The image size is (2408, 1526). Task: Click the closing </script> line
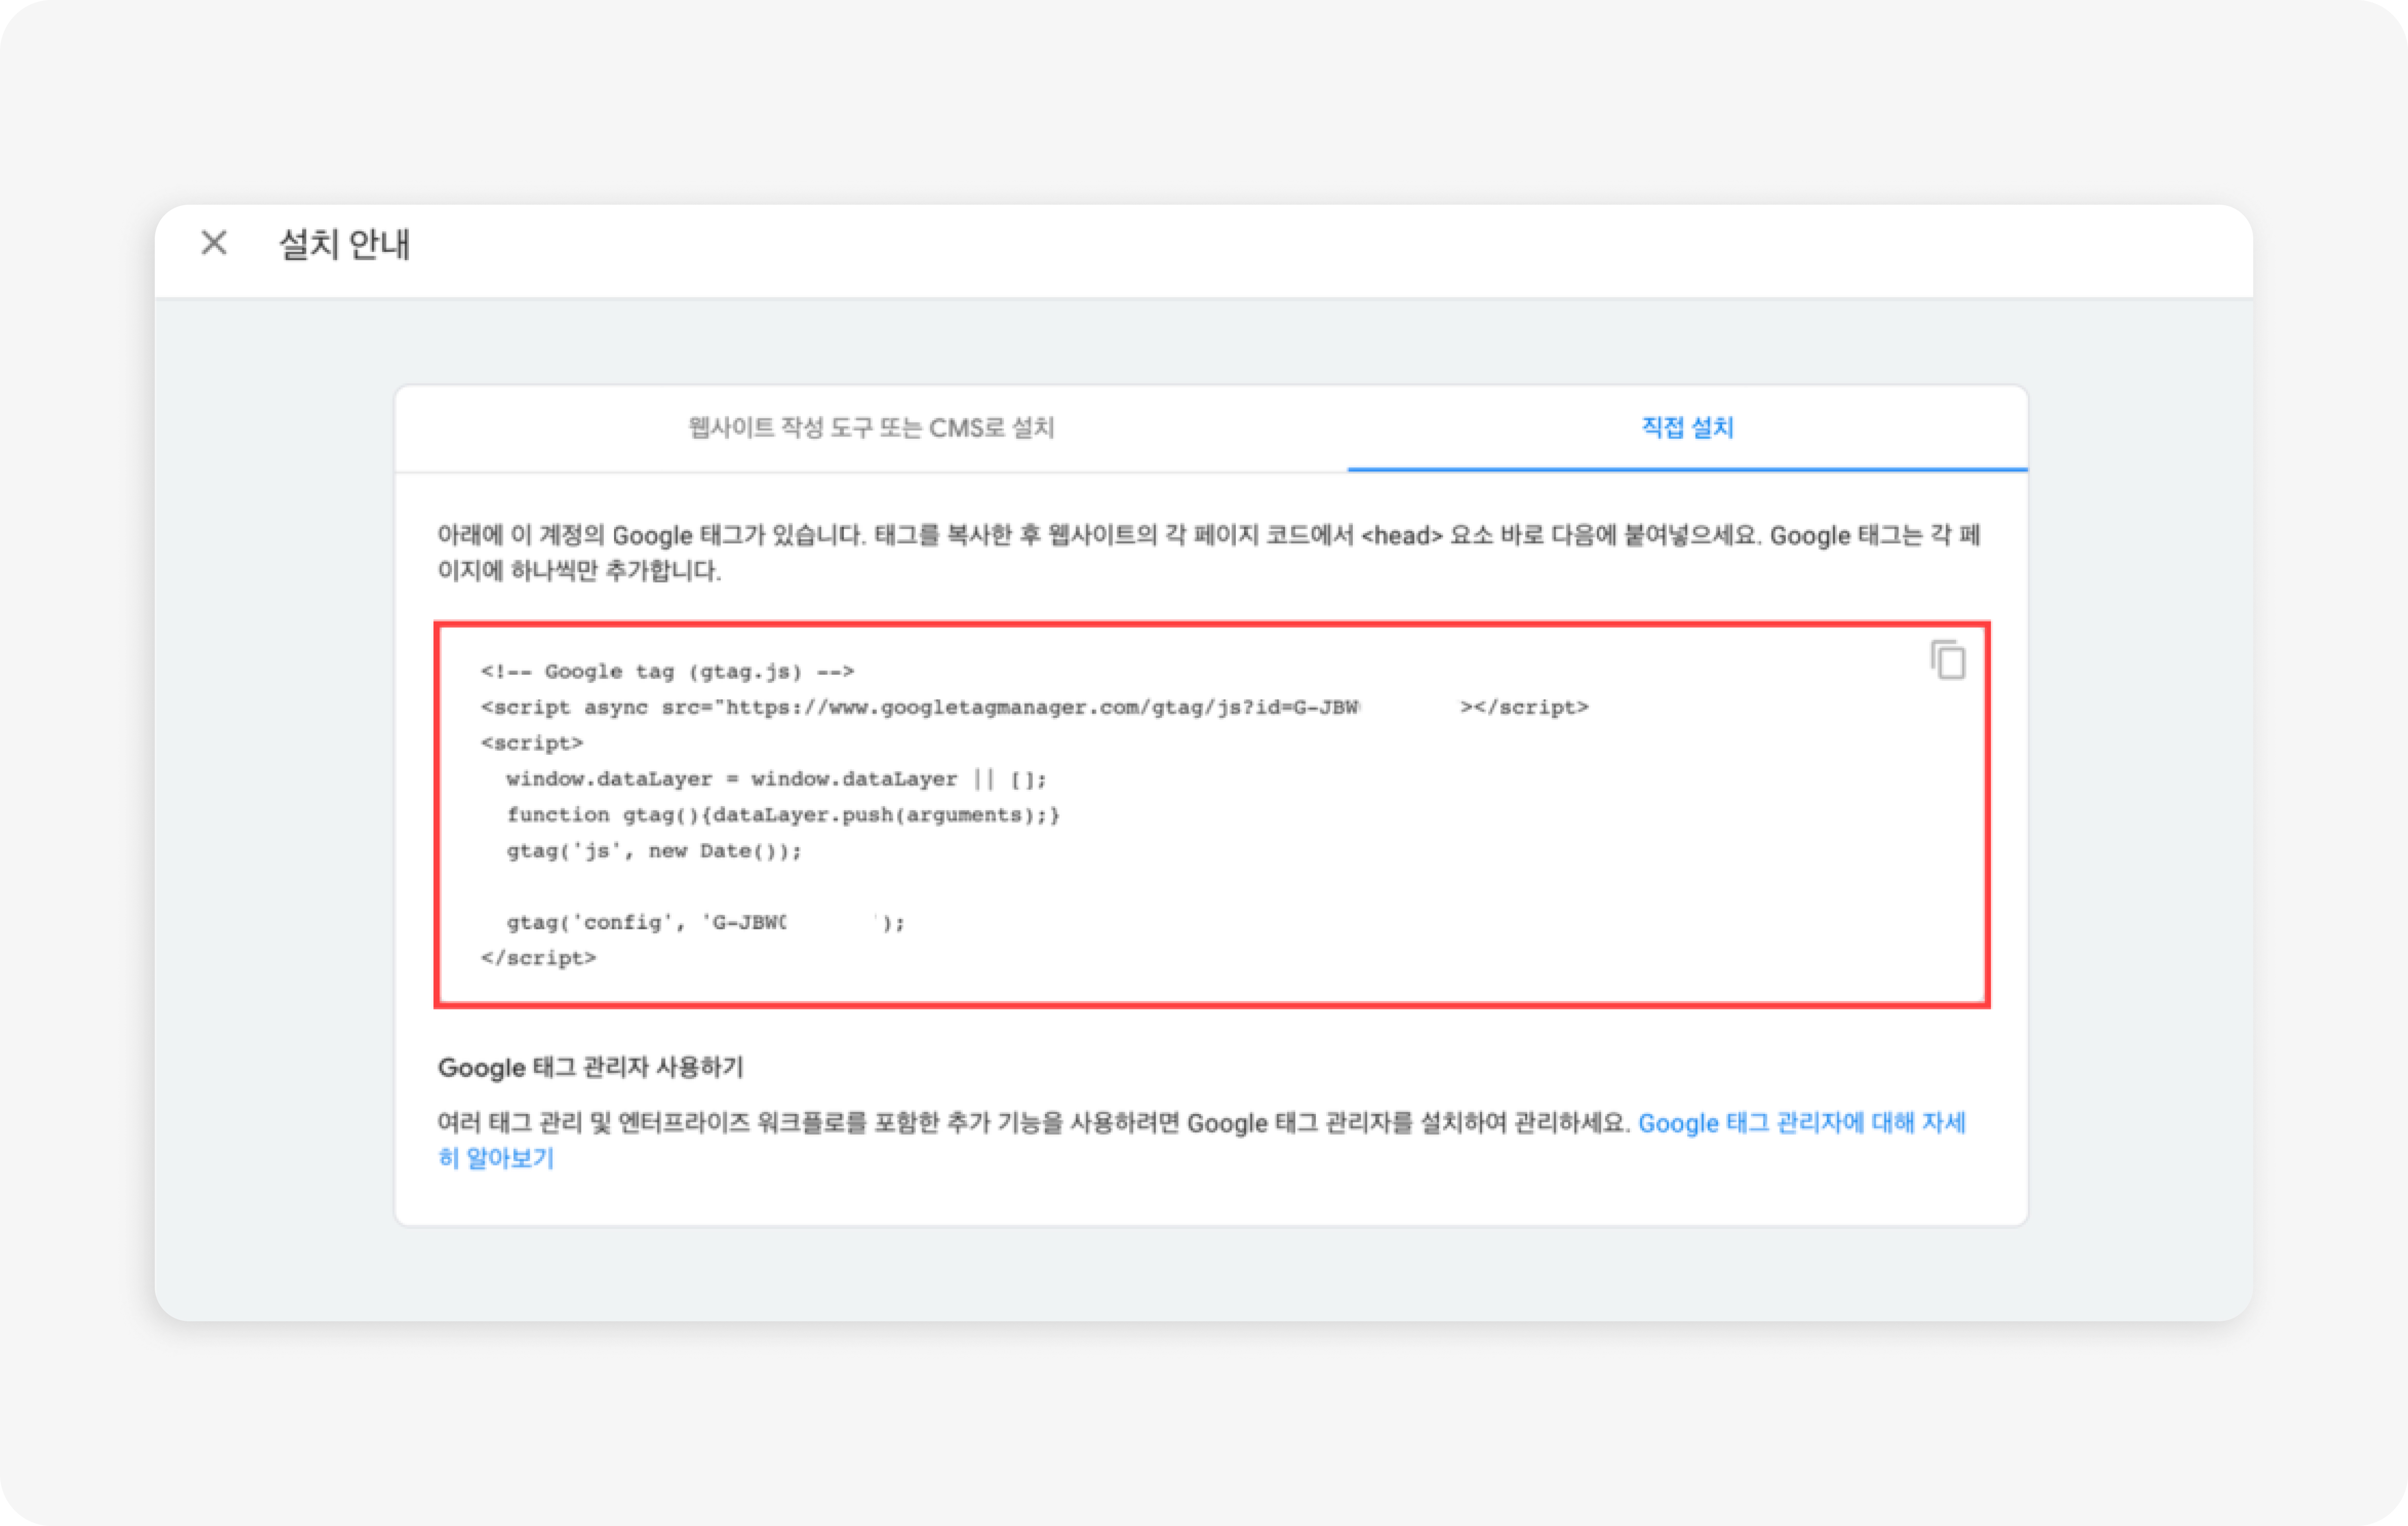tap(538, 958)
